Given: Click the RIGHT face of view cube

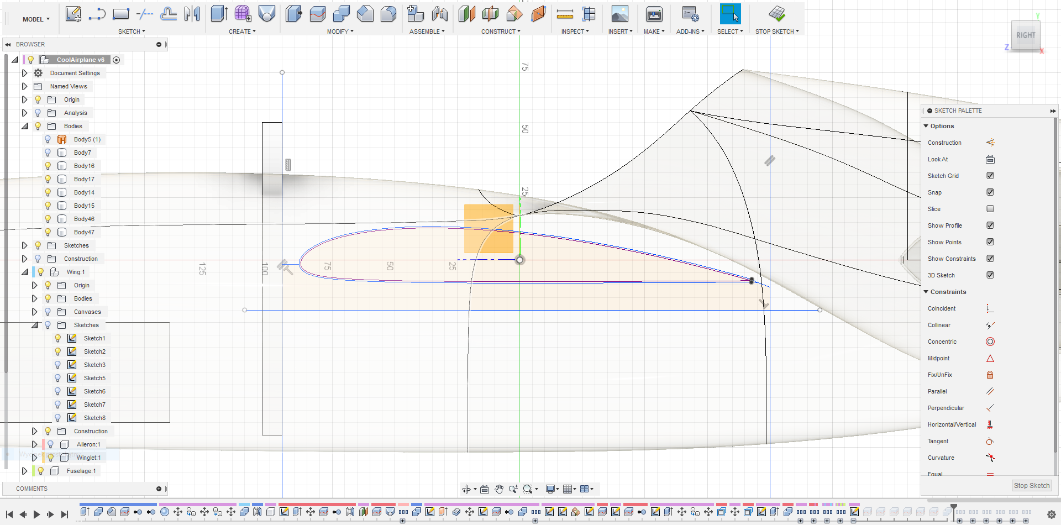Looking at the screenshot, I should pyautogui.click(x=1026, y=35).
